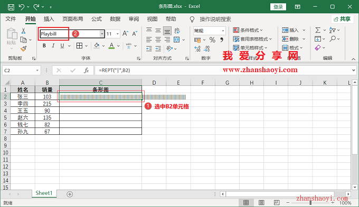This screenshot has width=359, height=207.
Task: Expand the Name Box dropdown
Action: pyautogui.click(x=37, y=71)
